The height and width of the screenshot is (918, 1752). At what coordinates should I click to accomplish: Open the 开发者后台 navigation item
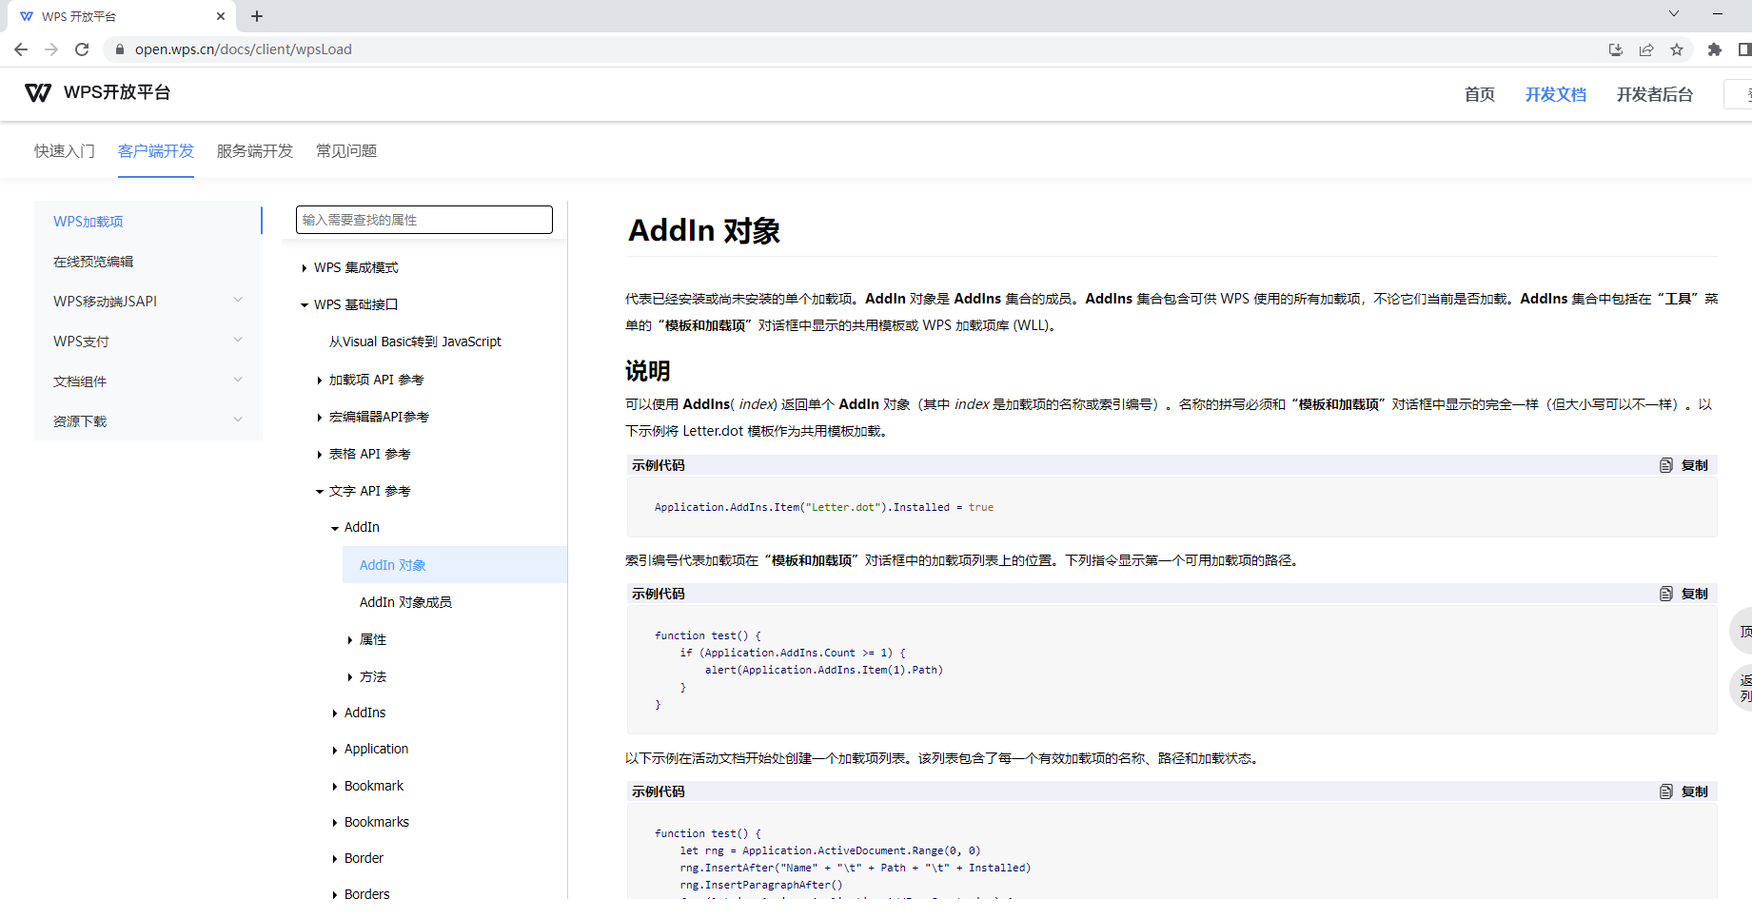(1655, 94)
